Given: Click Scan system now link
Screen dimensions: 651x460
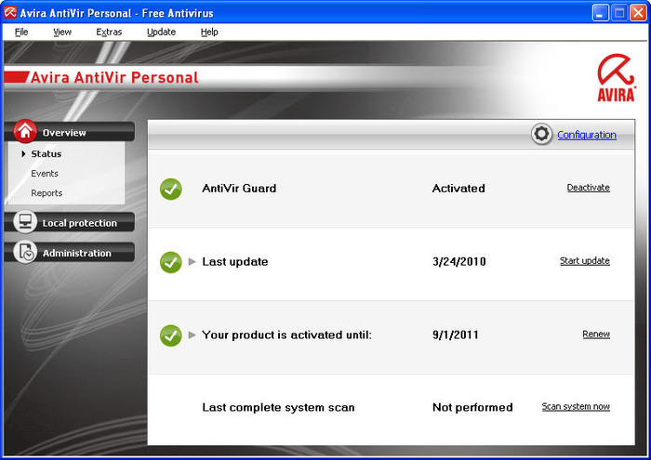Looking at the screenshot, I should point(576,407).
